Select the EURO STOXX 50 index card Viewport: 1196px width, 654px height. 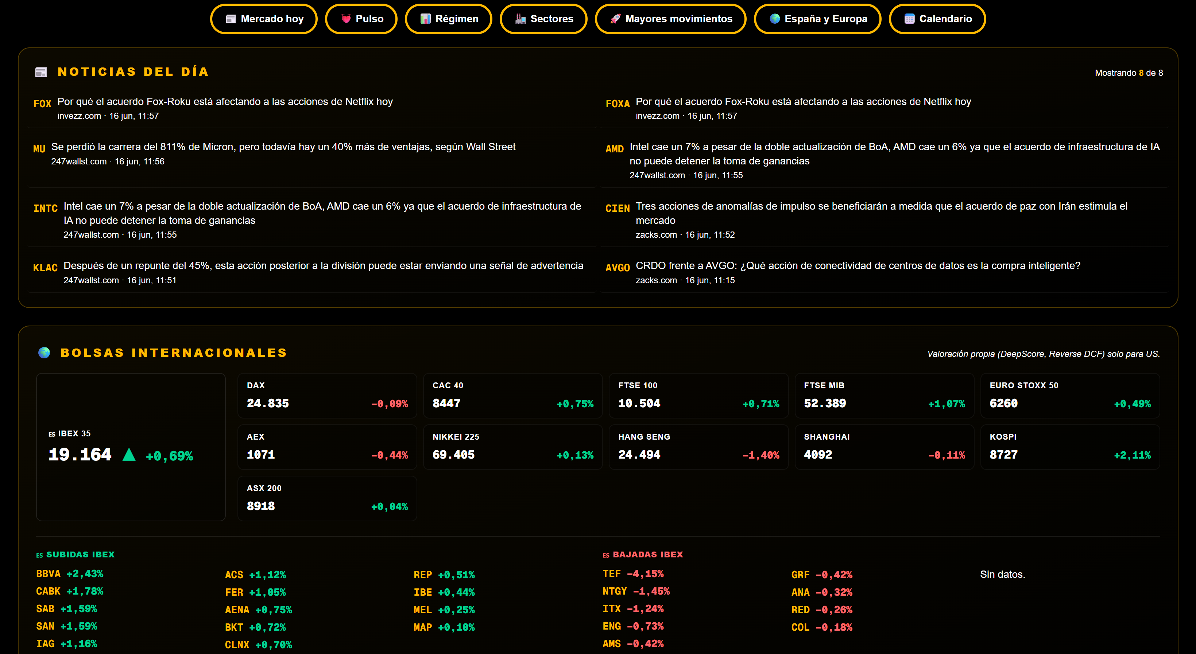(1070, 396)
